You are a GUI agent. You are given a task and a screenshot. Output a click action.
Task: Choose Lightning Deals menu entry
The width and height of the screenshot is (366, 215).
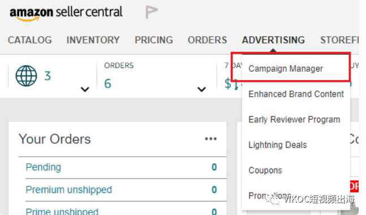coord(278,145)
